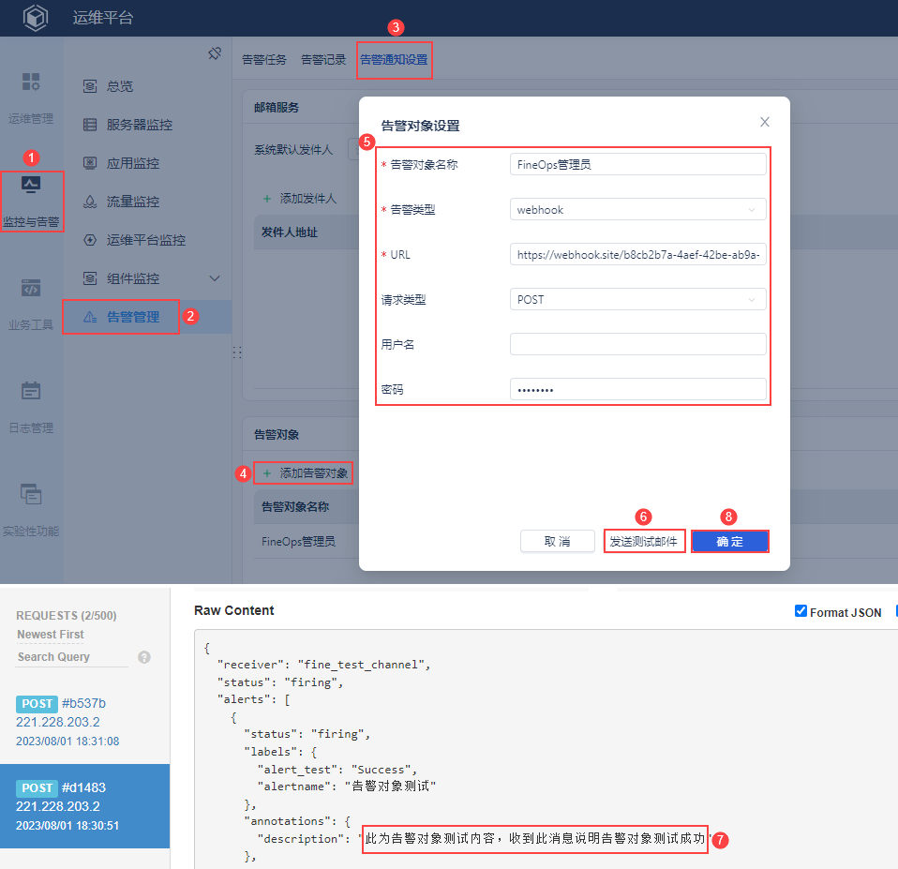Click the 运维平台监控 menu icon
Image resolution: width=898 pixels, height=869 pixels.
(x=90, y=240)
